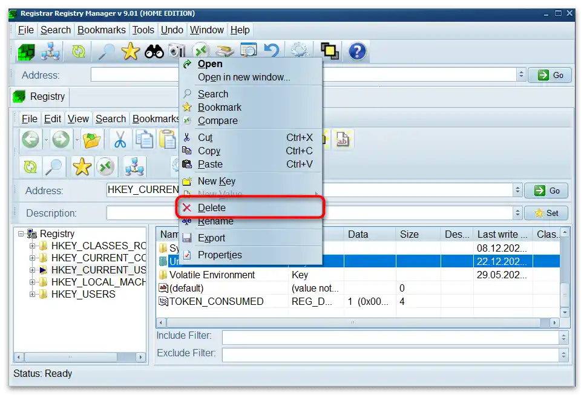Collapse the root Registry tree node

[21, 234]
